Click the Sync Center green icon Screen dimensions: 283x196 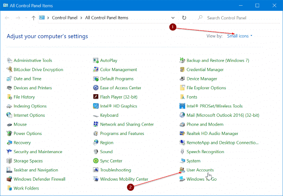pos(96,161)
